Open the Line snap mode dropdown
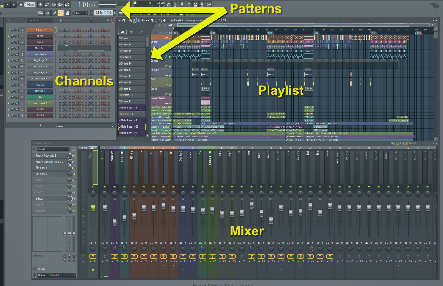 click(x=82, y=13)
